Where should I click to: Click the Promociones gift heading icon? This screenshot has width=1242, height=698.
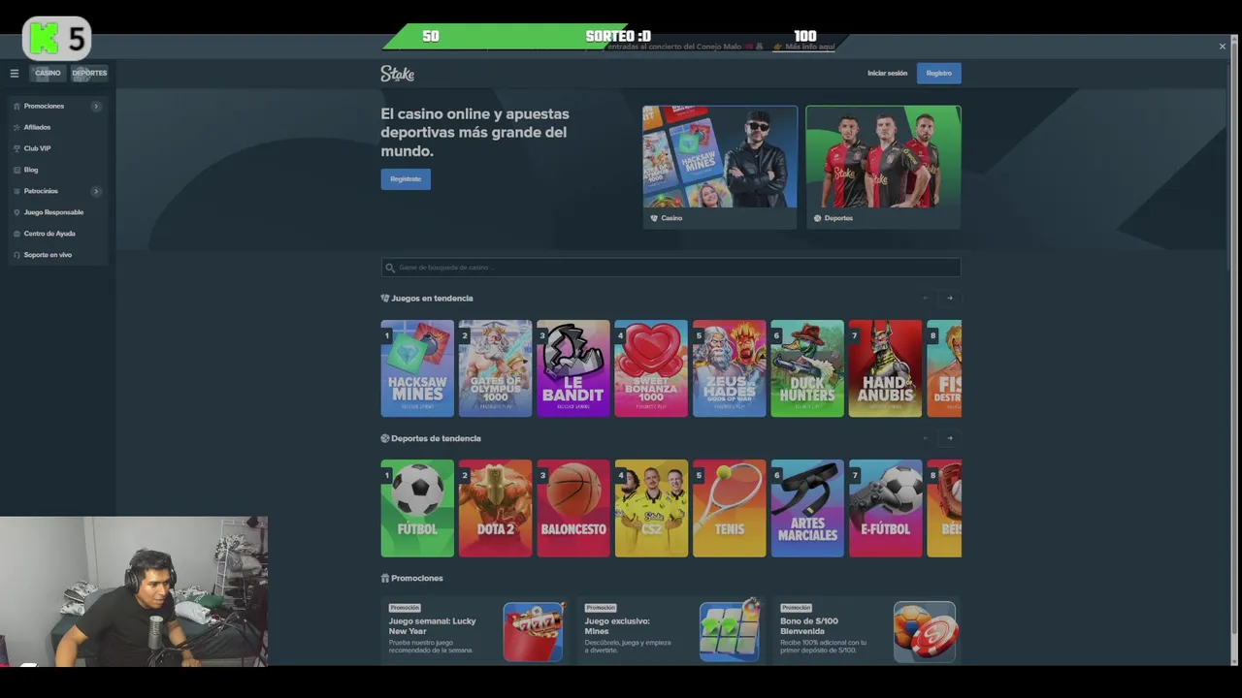tap(385, 578)
